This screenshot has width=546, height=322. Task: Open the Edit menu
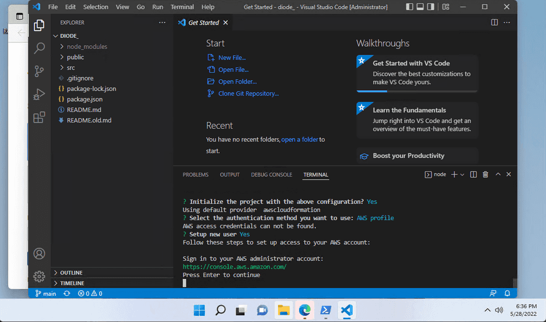pos(70,7)
